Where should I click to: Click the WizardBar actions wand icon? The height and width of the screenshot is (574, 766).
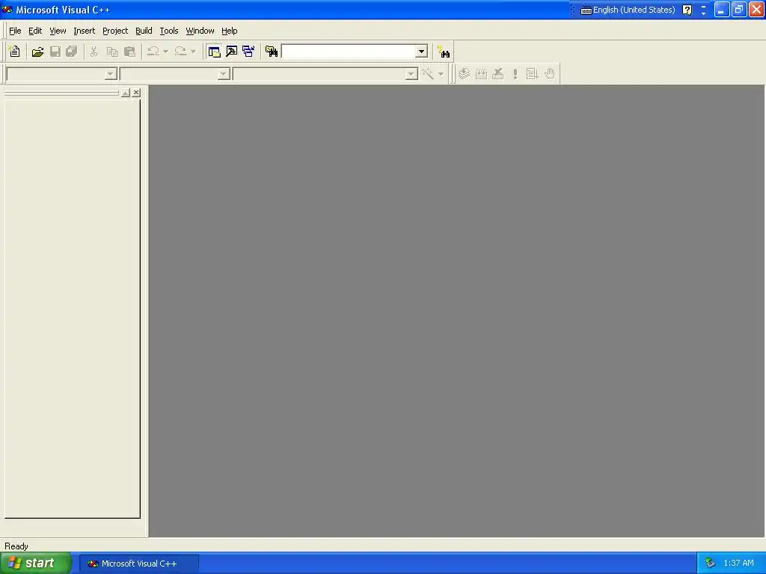tap(428, 74)
